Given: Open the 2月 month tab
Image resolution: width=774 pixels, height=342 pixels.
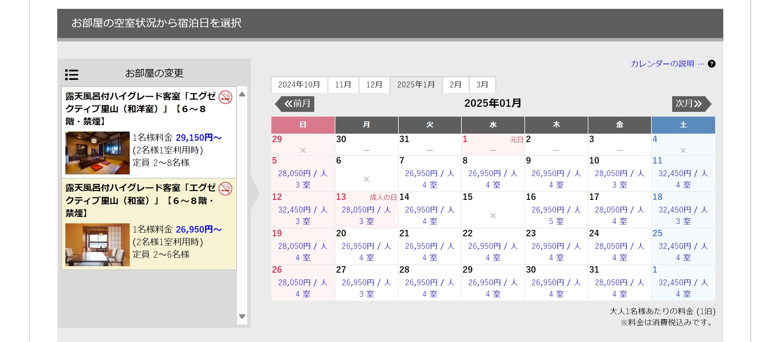Looking at the screenshot, I should [455, 85].
